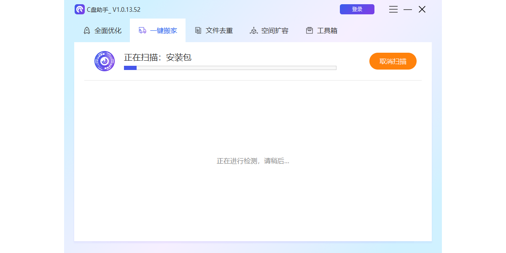Click the version title text V1.0.13.52
The image size is (506, 253).
pos(126,9)
